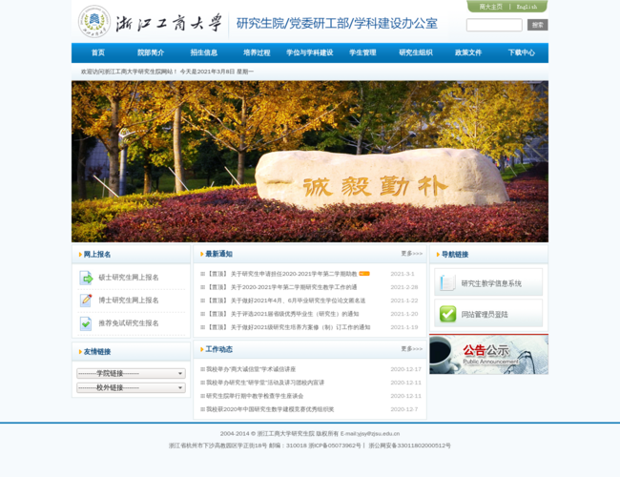This screenshot has width=620, height=477.
Task: Open notice about 2021届省级优秀毕业生
Action: [x=282, y=314]
